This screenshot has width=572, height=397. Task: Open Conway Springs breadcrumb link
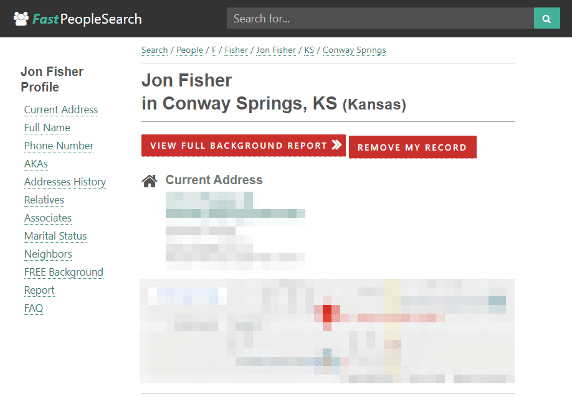point(354,50)
